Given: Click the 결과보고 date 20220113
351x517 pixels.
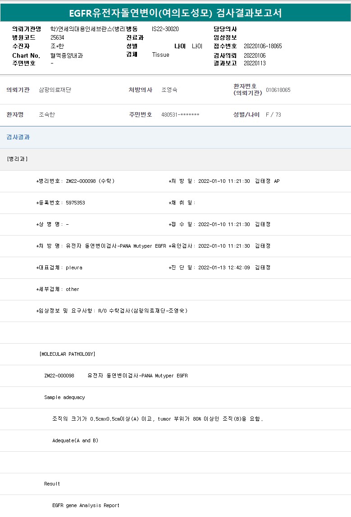Looking at the screenshot, I should click(x=255, y=63).
